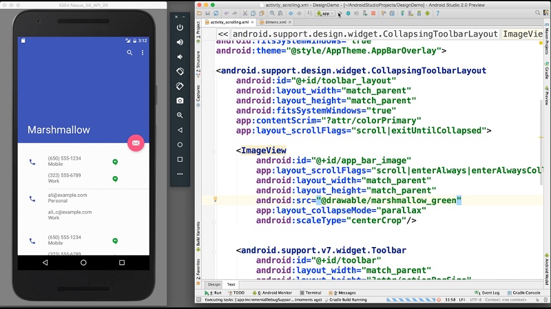Open the 0: Messages tool window
Image resolution: width=551 pixels, height=309 pixels.
coord(342,292)
